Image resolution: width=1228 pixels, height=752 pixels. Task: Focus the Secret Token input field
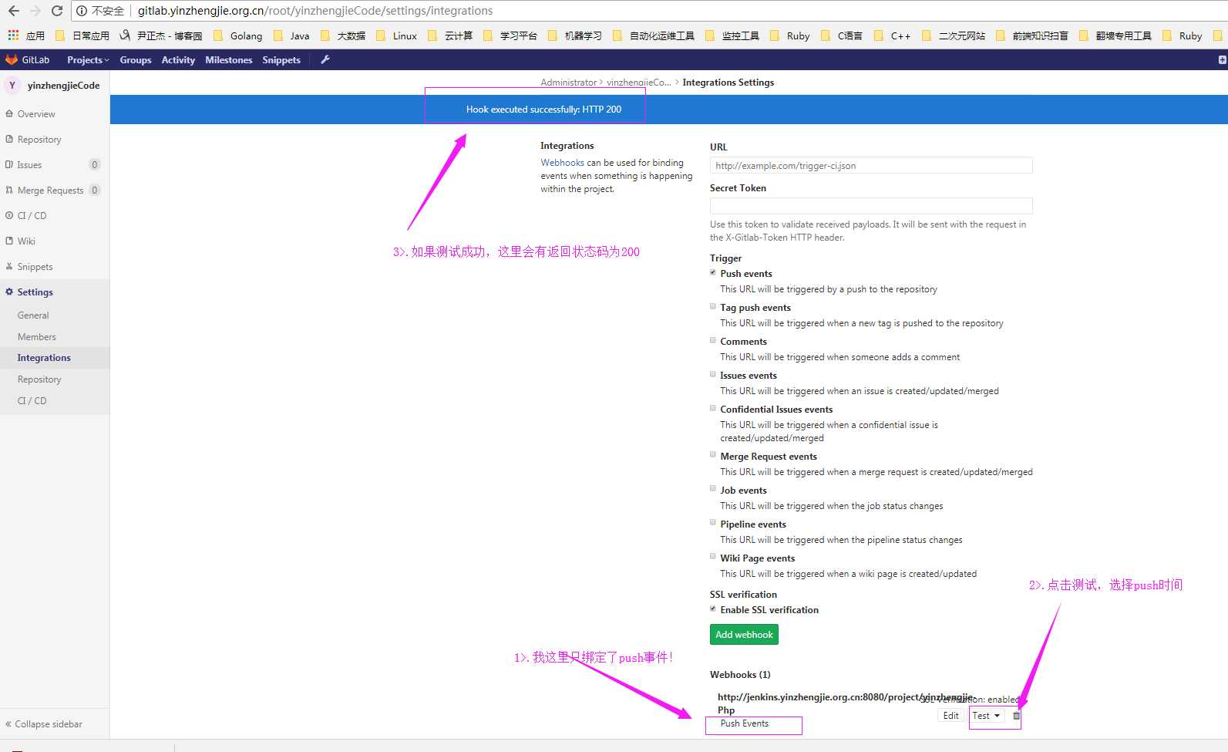pyautogui.click(x=871, y=206)
